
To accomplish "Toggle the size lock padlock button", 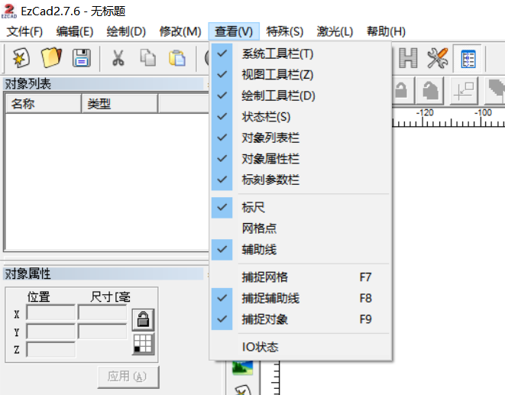I will click(143, 320).
